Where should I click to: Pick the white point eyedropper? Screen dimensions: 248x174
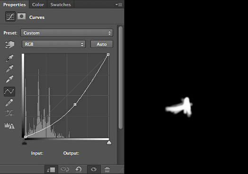coord(9,79)
